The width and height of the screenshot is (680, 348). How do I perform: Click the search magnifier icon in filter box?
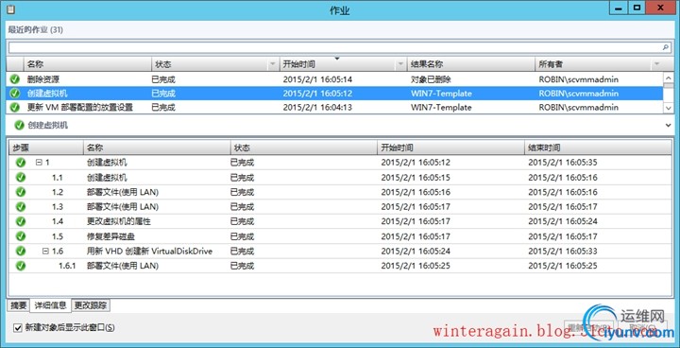point(666,46)
